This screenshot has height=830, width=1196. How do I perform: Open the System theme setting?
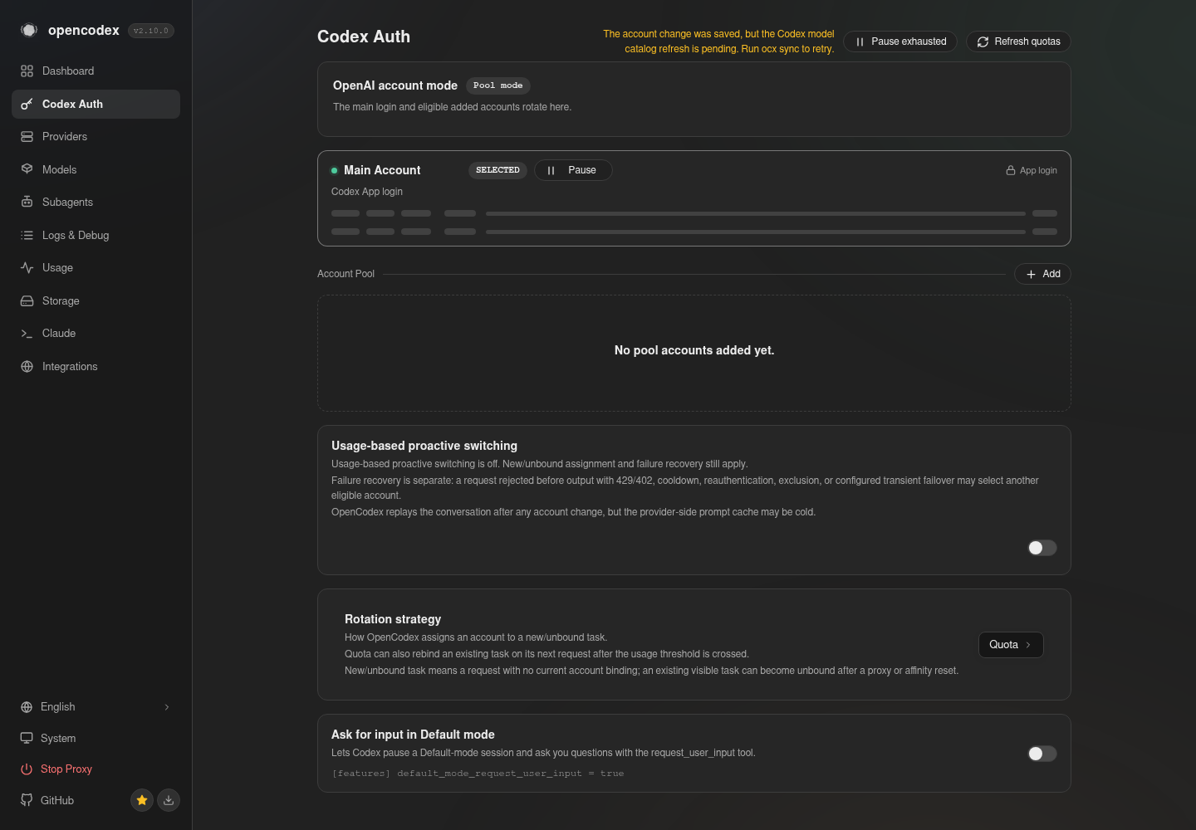[96, 739]
